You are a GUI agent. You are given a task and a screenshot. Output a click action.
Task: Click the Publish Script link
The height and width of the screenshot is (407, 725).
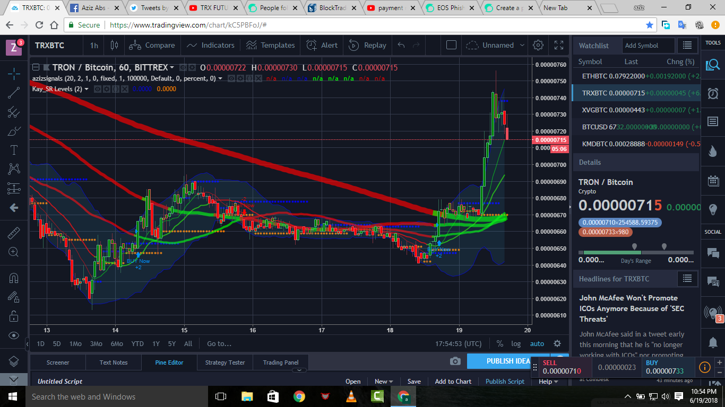(x=505, y=381)
